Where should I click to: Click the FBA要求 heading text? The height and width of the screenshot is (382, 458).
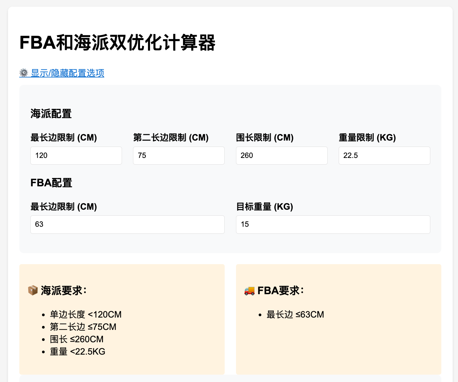(281, 291)
